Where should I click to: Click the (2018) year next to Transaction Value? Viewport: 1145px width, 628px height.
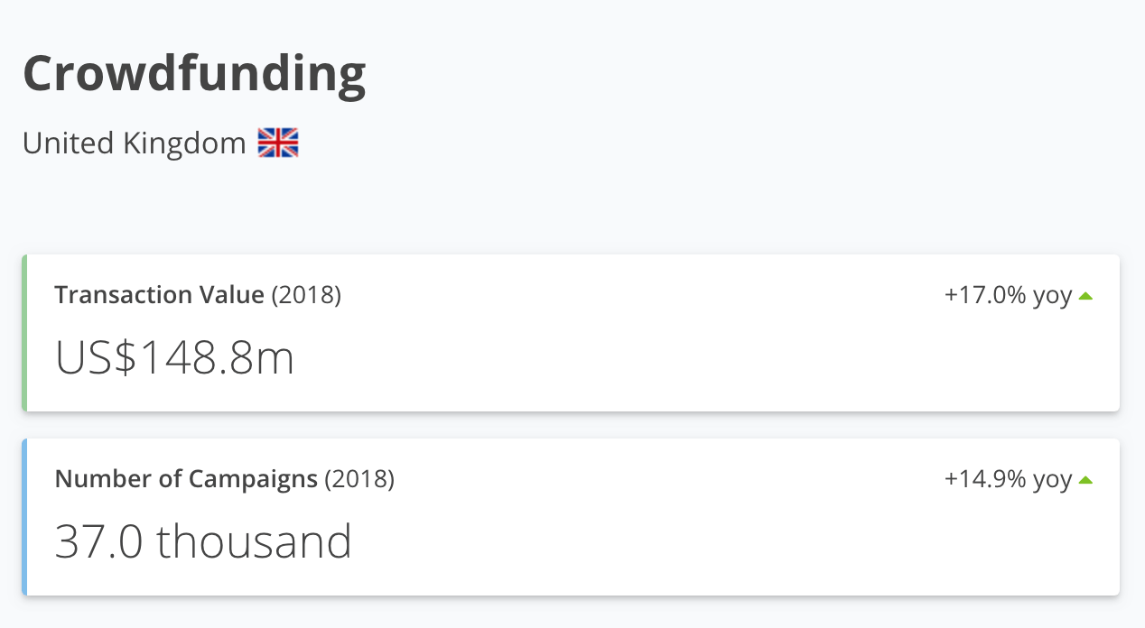pyautogui.click(x=307, y=295)
